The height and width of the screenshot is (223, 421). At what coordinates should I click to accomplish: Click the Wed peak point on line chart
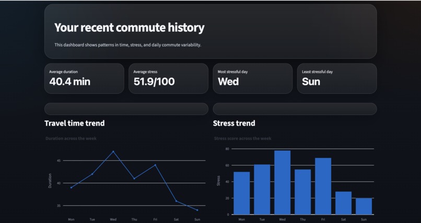pos(113,151)
